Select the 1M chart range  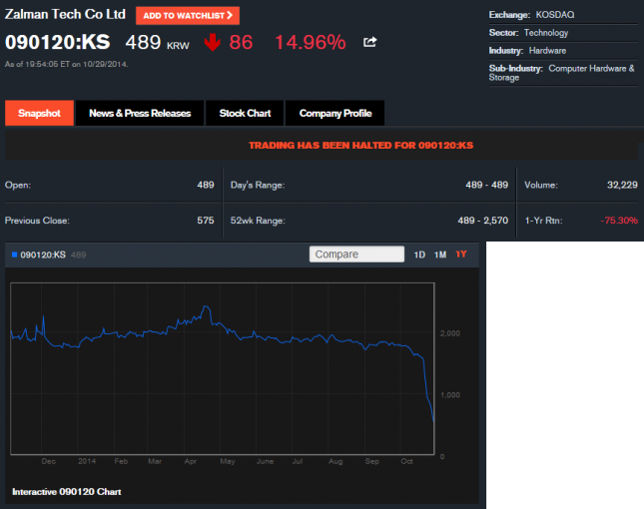click(x=440, y=254)
